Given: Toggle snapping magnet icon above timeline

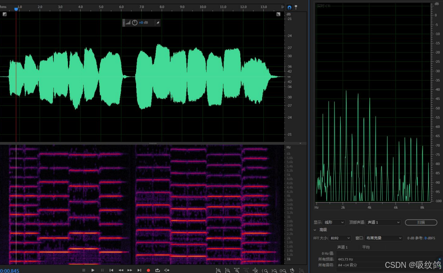Looking at the screenshot, I should pyautogui.click(x=289, y=7).
